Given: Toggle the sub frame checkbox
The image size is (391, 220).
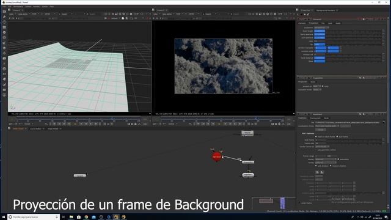Looking at the screenshot, I should (x=337, y=137).
